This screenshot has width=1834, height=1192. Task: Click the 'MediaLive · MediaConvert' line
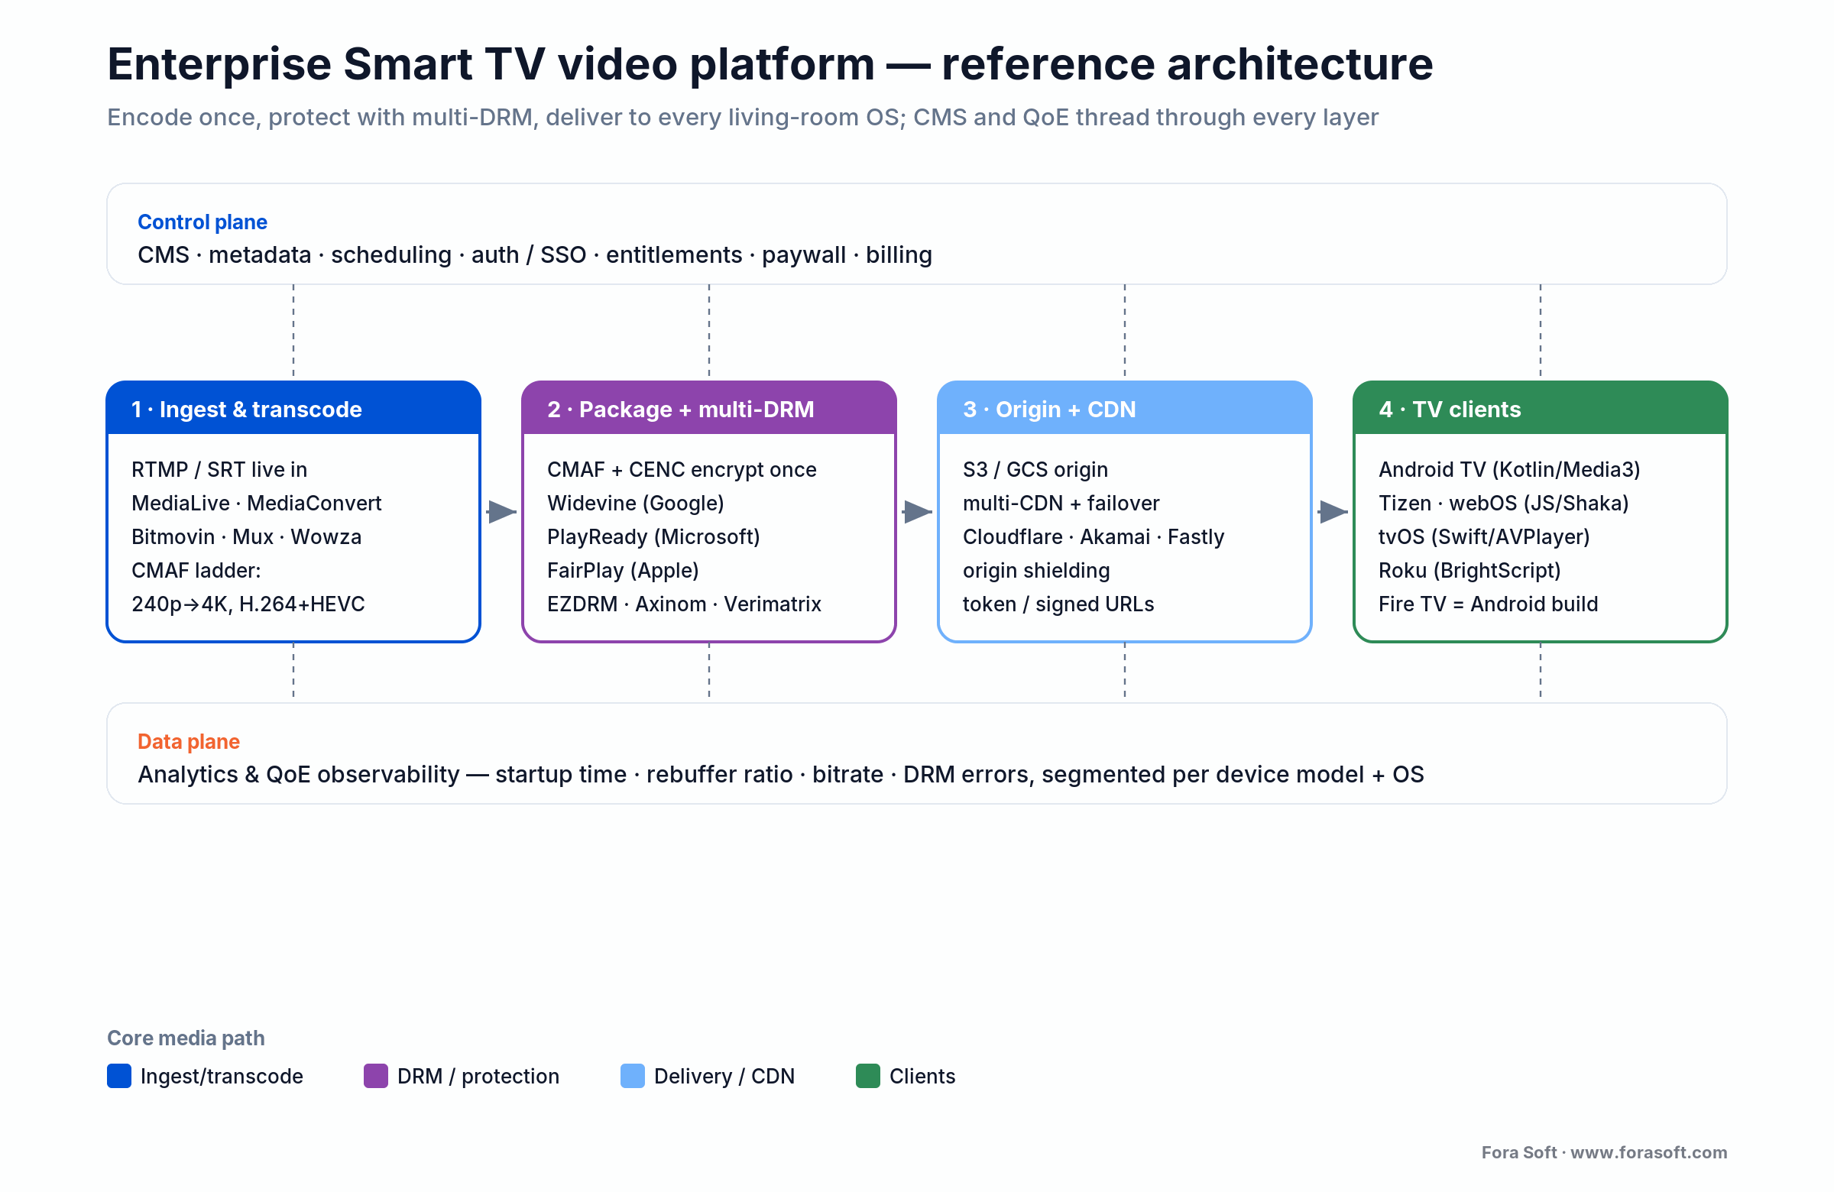257,503
